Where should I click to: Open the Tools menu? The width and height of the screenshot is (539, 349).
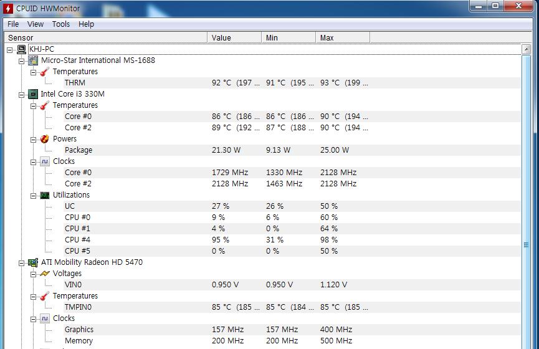click(61, 24)
